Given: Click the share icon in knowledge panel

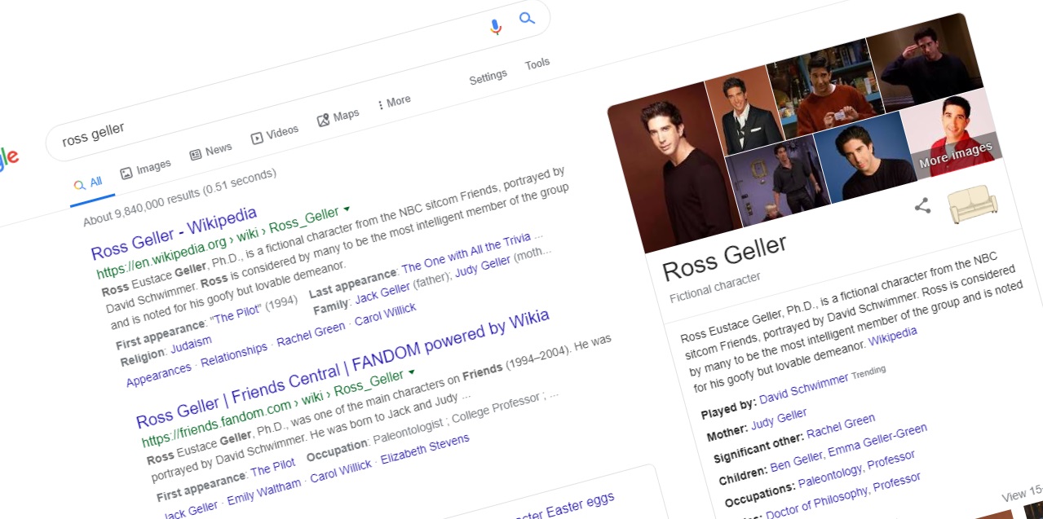Looking at the screenshot, I should [922, 206].
